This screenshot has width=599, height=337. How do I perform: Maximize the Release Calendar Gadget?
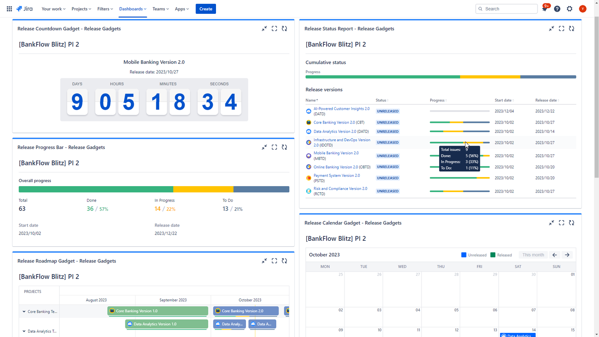click(x=562, y=223)
